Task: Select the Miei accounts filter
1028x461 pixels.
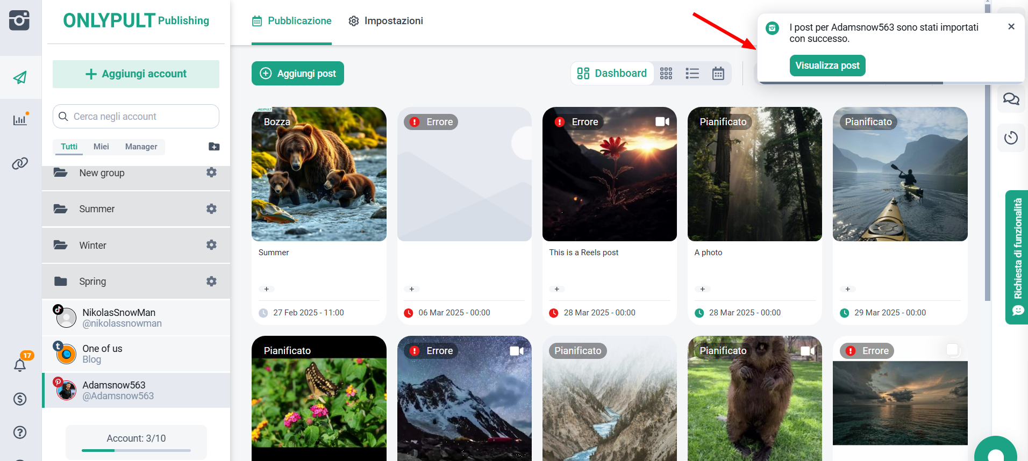Action: tap(101, 147)
